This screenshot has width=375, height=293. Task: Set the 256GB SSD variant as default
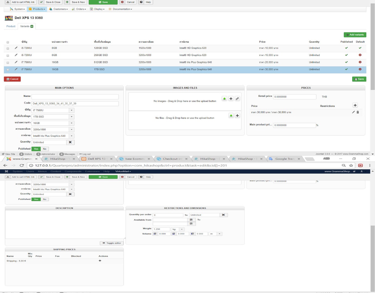(360, 55)
